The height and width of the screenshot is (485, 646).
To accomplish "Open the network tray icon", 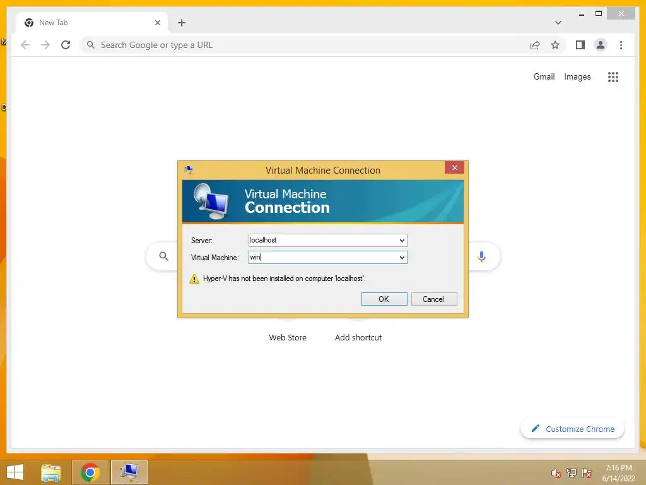I will pos(572,472).
